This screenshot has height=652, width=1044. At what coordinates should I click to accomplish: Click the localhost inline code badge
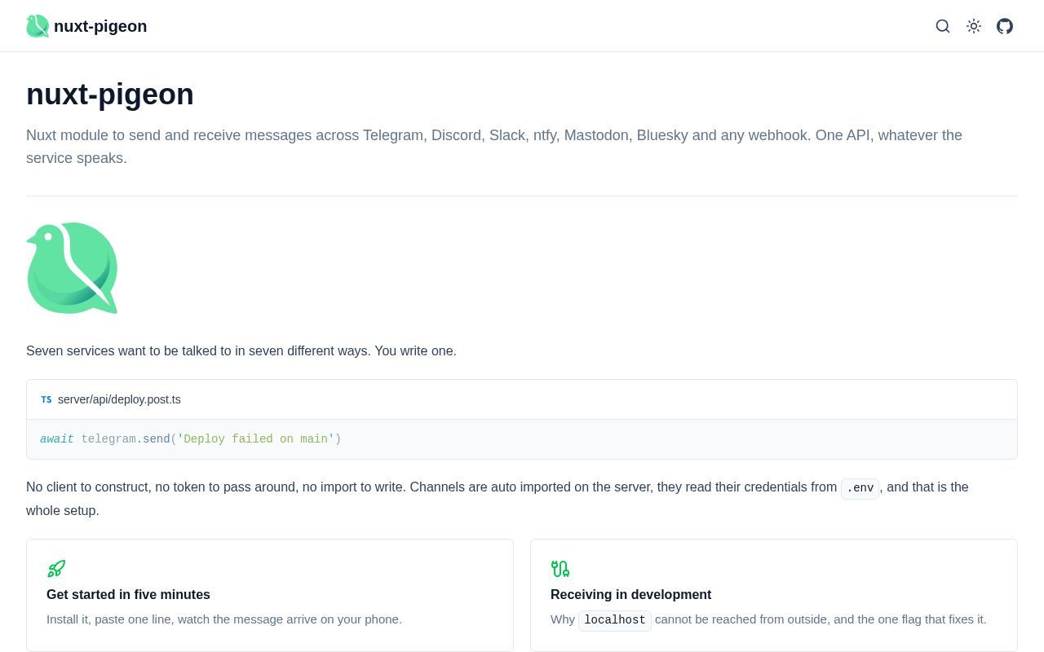pyautogui.click(x=615, y=620)
